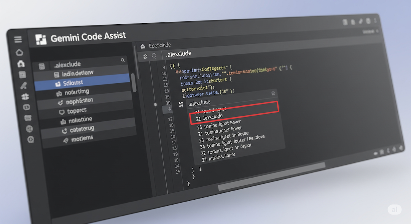Viewport: 411px width, 224px height.
Task: Open the 'motiems' item in the file list
Action: point(91,138)
